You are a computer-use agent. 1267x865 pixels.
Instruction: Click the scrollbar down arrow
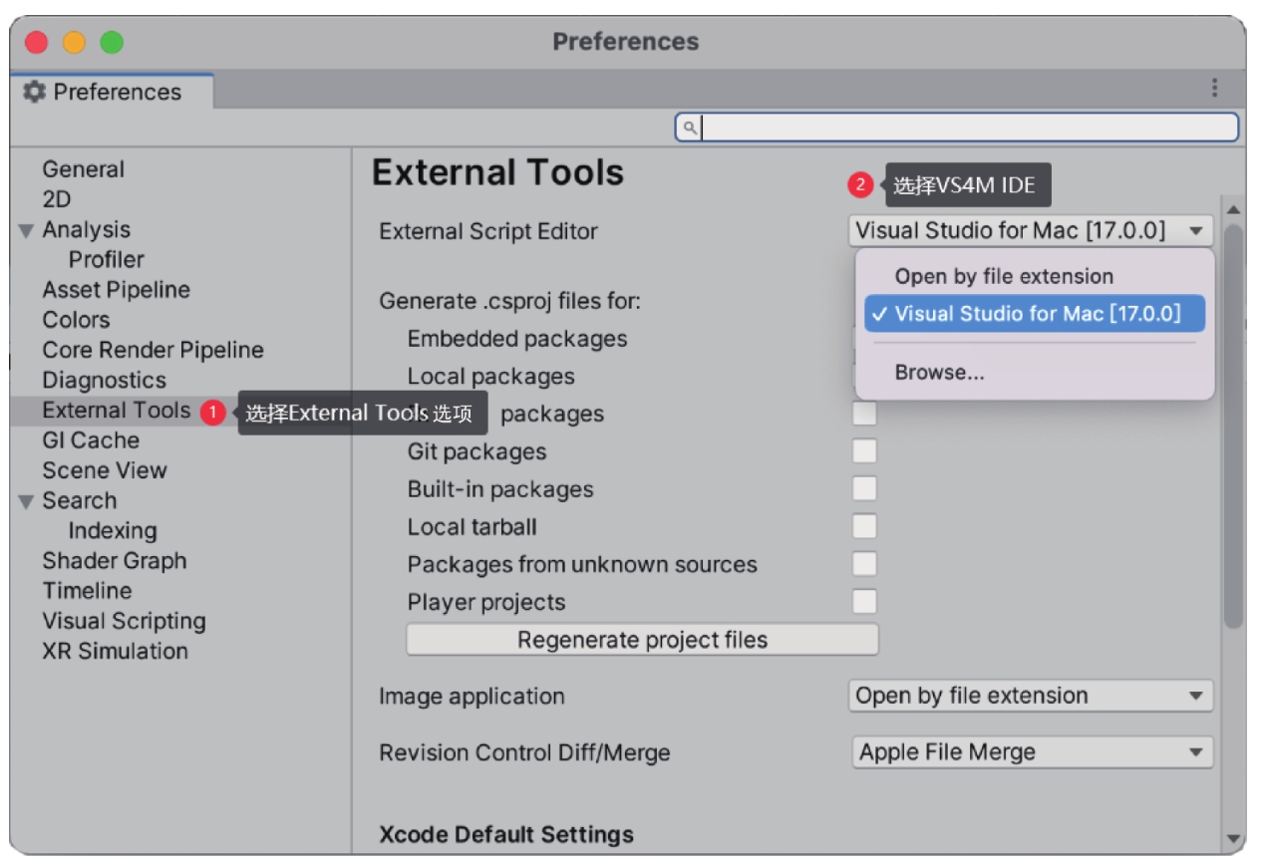pyautogui.click(x=1234, y=839)
